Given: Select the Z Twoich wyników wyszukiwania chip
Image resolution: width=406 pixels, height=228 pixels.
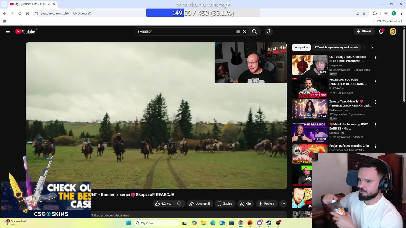Looking at the screenshot, I should click(336, 47).
